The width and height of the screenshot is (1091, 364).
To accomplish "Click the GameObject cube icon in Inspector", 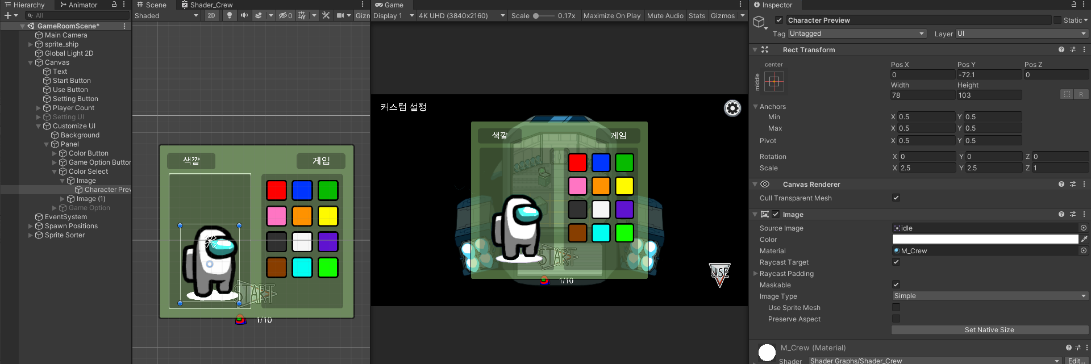I will [x=759, y=22].
